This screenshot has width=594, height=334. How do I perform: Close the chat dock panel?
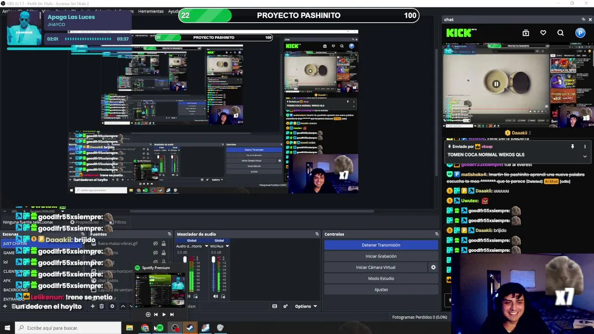pyautogui.click(x=590, y=19)
